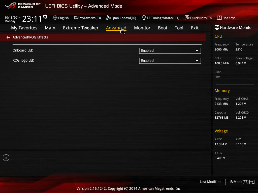Screen dimensions: 258x193
Task: Select the Advanced tab
Action: [116, 28]
